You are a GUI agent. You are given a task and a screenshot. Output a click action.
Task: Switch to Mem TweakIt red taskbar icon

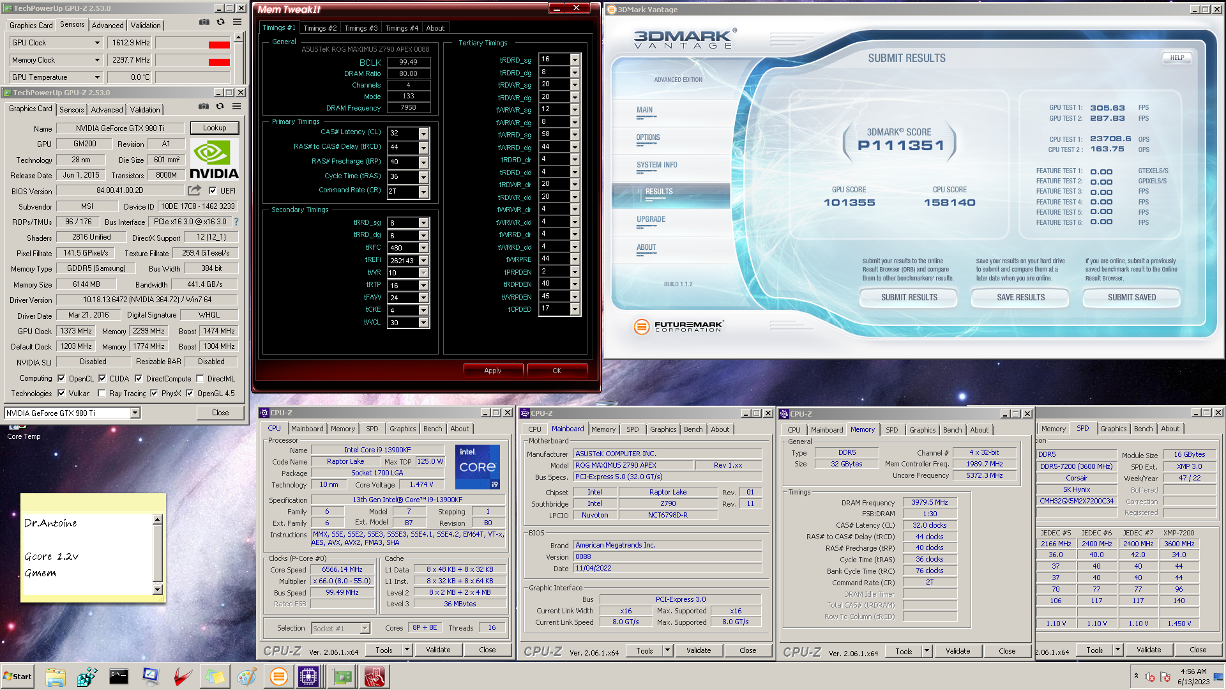point(375,677)
